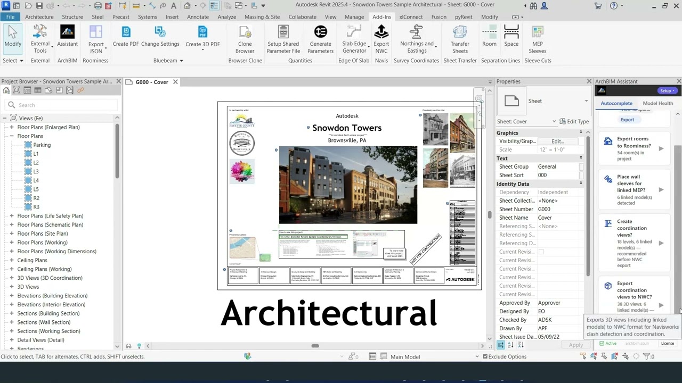Toggle the Exclude Options checkbox

(x=485, y=357)
